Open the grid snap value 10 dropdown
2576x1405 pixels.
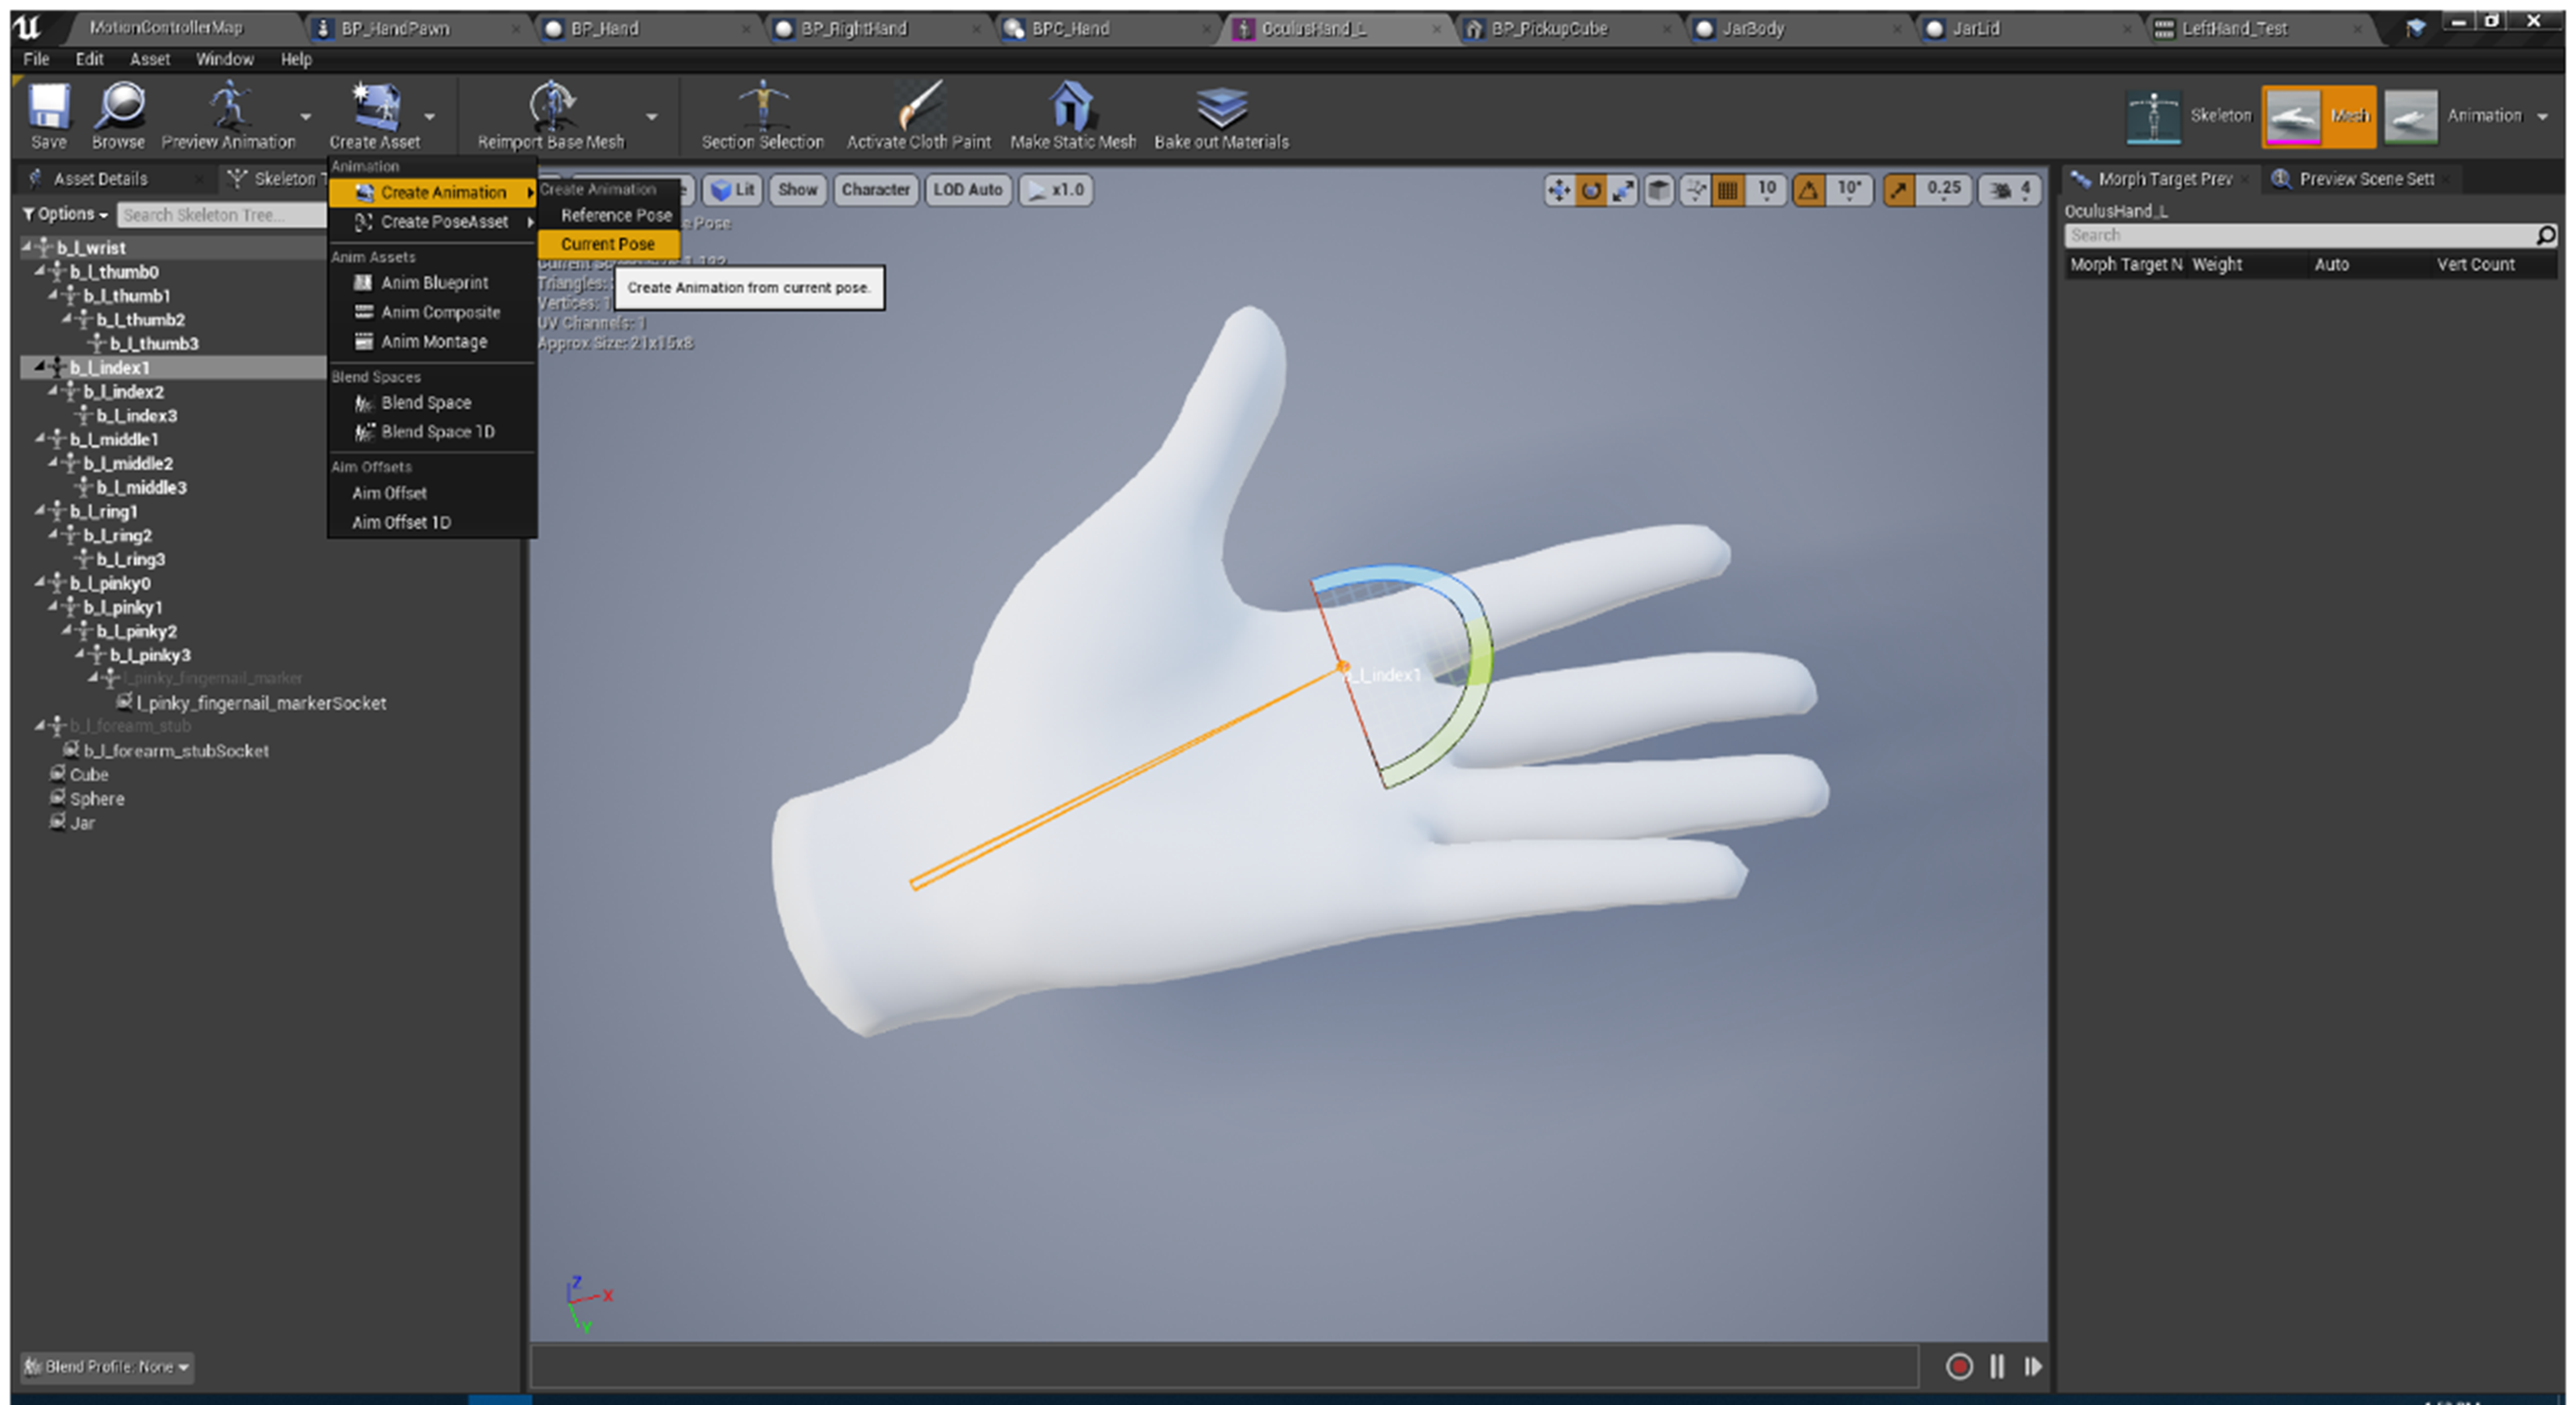coord(1767,190)
